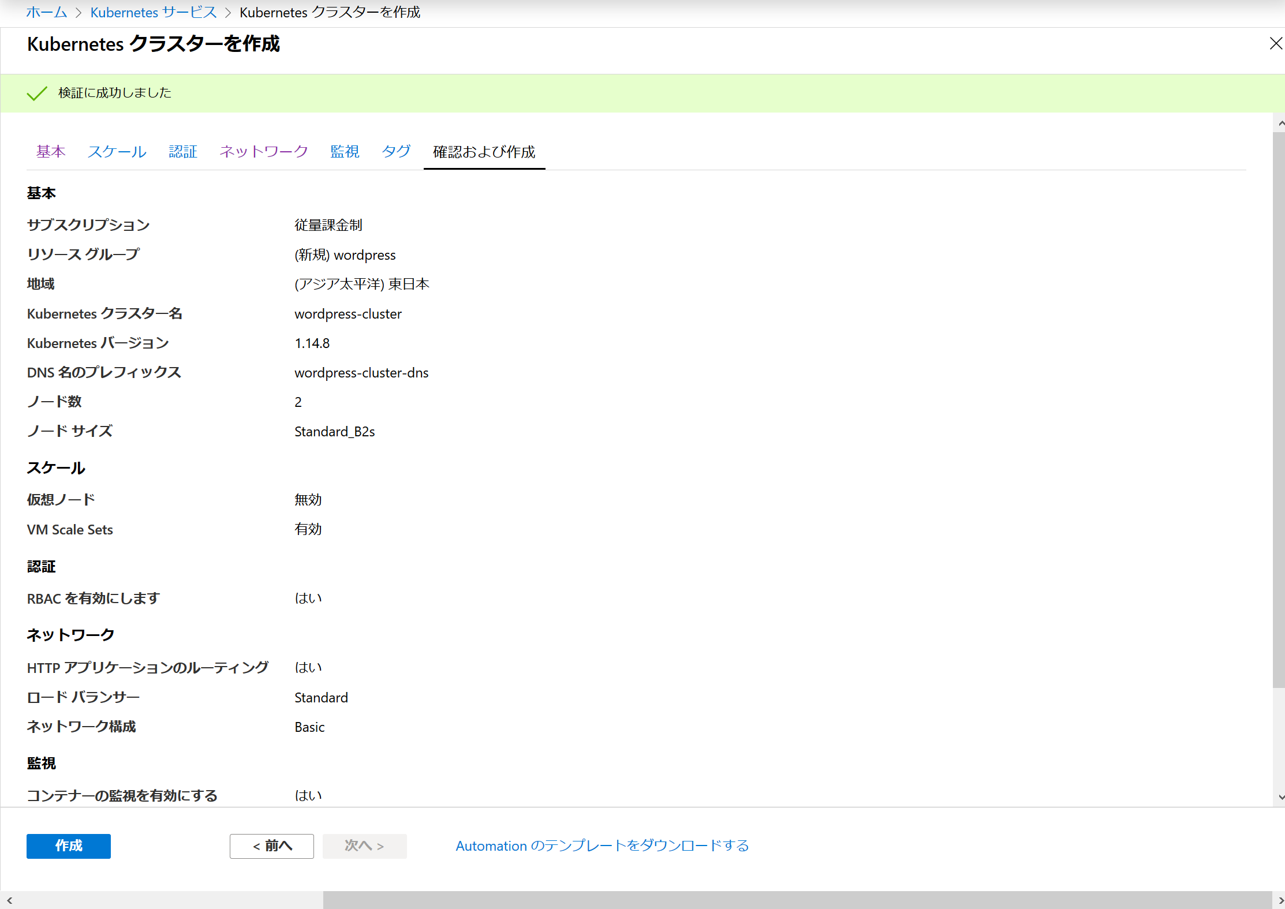Click the Kubernetes クラスターを作成 breadcrumb text

point(330,12)
